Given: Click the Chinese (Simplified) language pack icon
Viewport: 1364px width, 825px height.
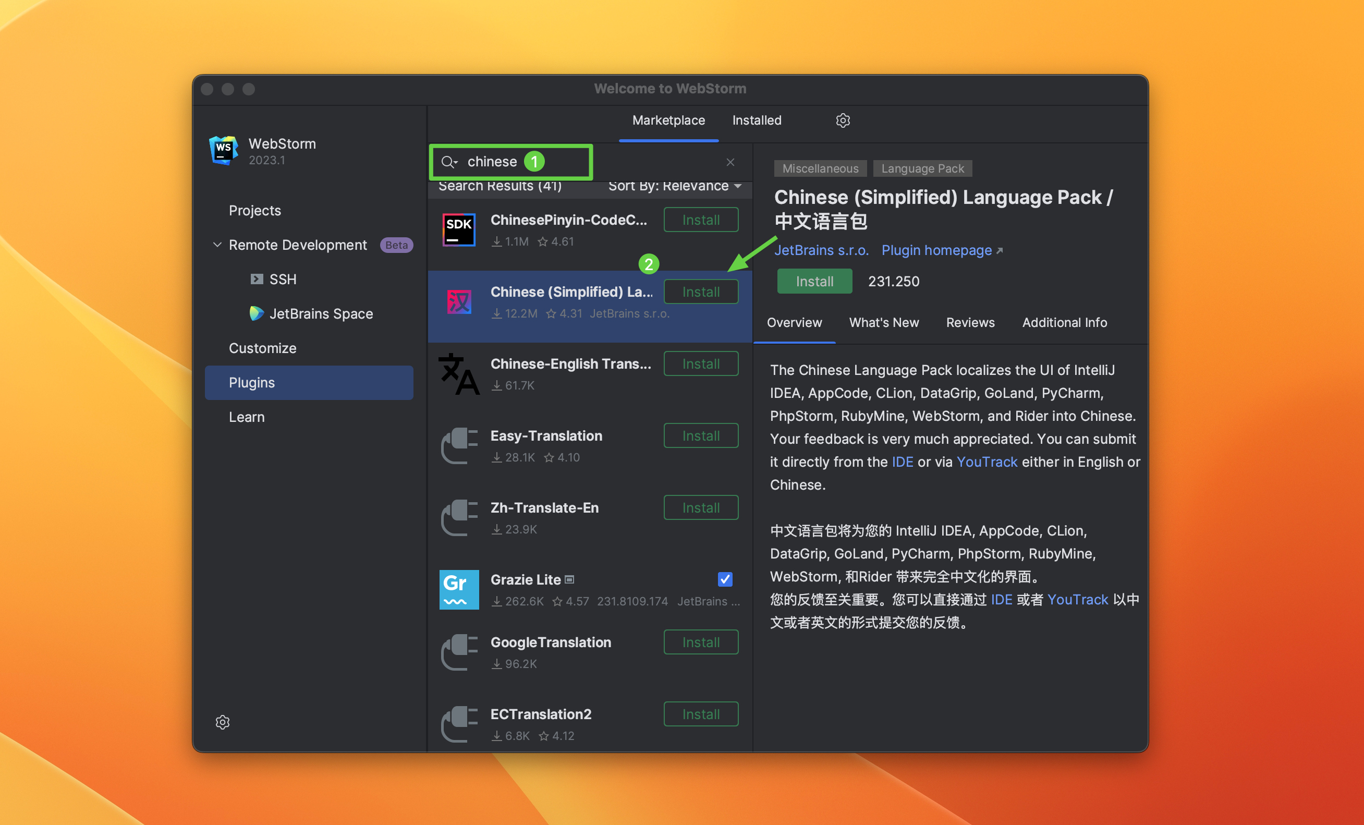Looking at the screenshot, I should click(x=459, y=302).
